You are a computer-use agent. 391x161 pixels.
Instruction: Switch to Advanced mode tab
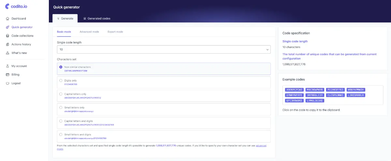(x=89, y=32)
